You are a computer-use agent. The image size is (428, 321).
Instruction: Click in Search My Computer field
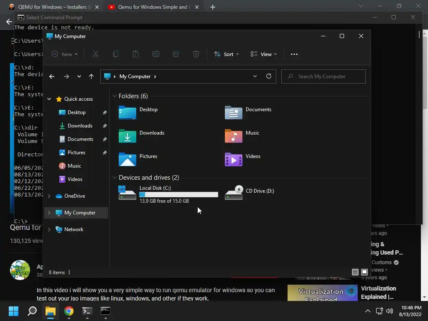coord(324,76)
